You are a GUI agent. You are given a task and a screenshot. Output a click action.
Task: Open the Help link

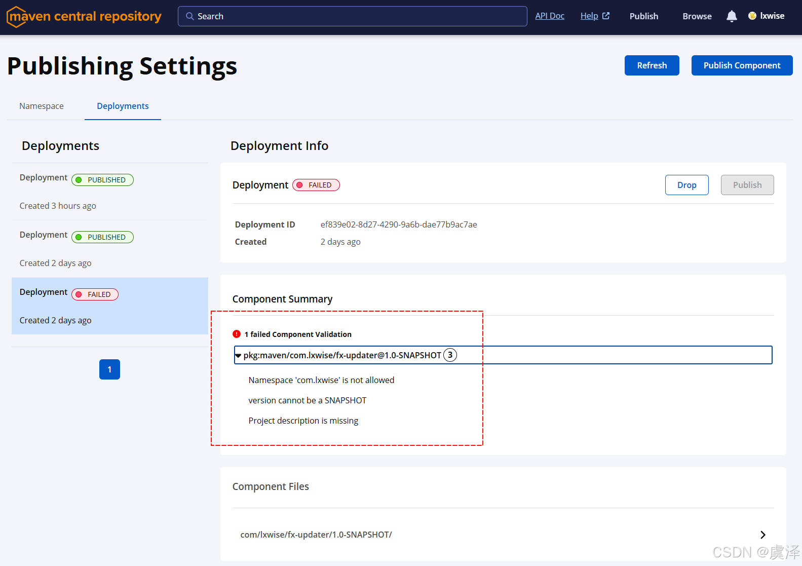[595, 16]
